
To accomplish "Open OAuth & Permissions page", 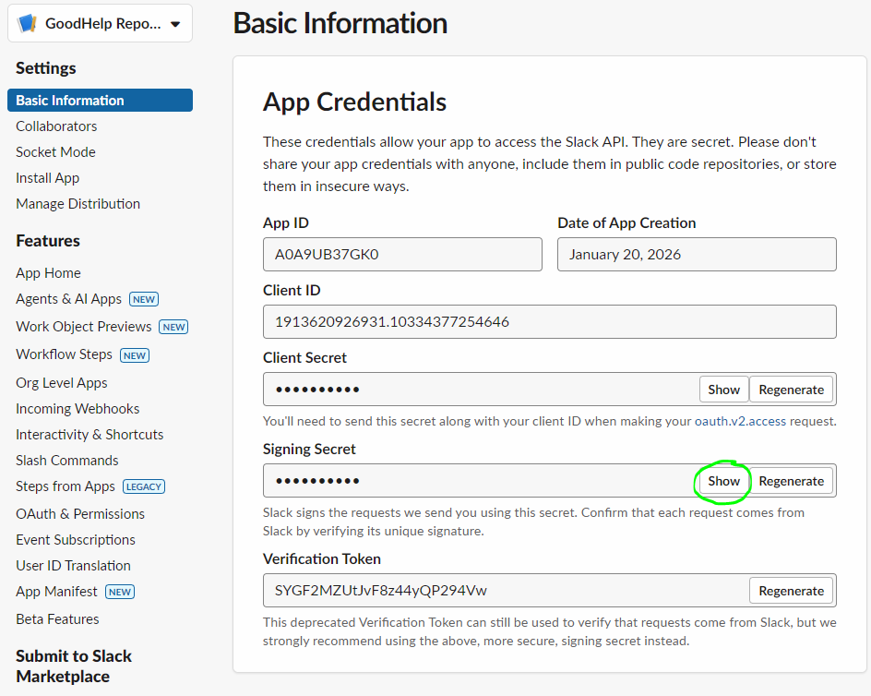I will 80,514.
